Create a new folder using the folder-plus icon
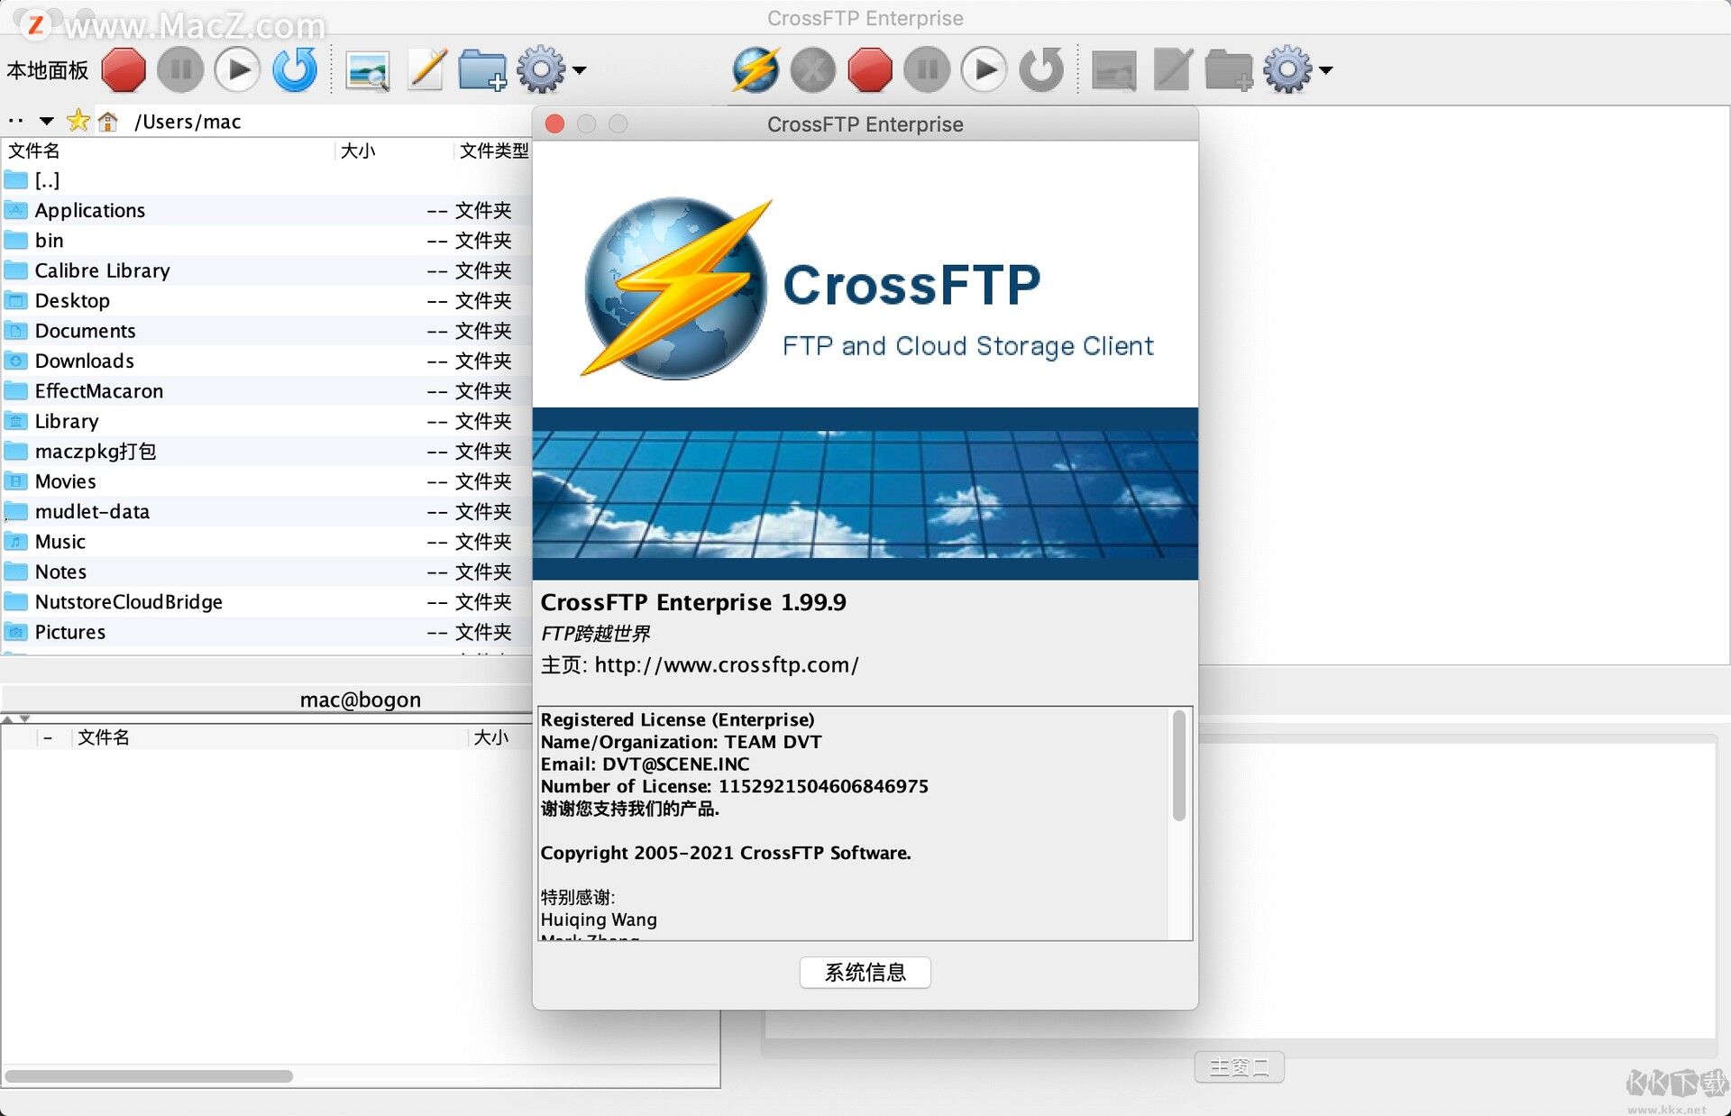This screenshot has width=1731, height=1116. tap(481, 69)
